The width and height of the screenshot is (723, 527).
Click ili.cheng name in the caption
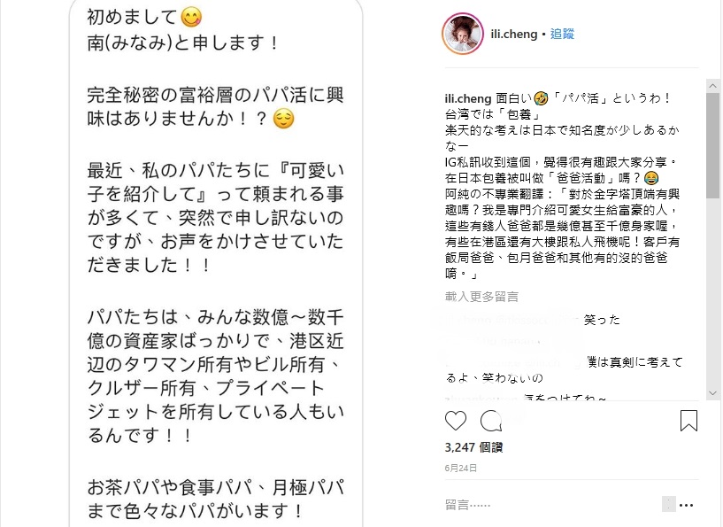[468, 98]
